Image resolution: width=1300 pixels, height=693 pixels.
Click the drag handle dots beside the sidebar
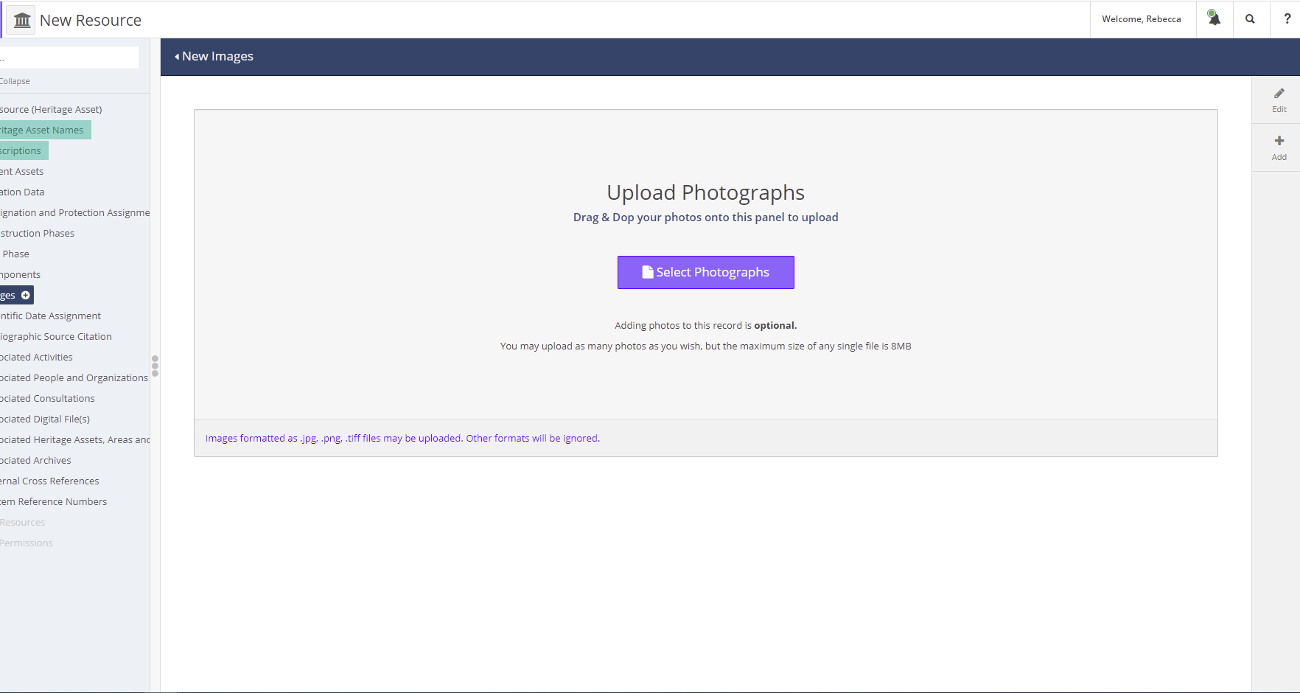coord(155,366)
